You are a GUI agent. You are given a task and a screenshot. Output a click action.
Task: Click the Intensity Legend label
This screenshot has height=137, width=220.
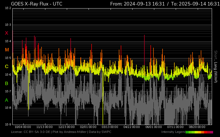[173, 132]
